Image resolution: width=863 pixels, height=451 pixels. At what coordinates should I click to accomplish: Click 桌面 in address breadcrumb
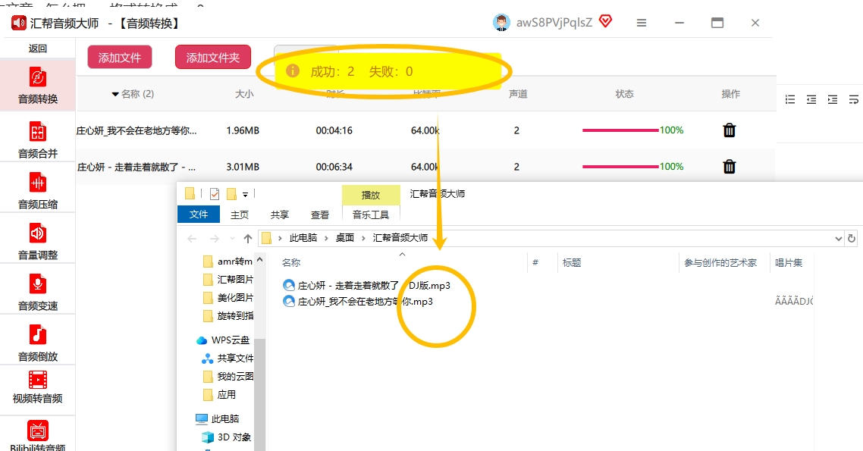point(345,237)
